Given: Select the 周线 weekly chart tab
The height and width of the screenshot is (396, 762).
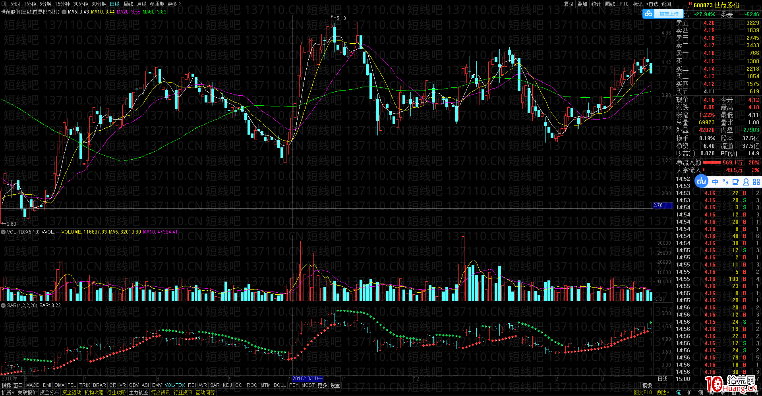Looking at the screenshot, I should (128, 4).
